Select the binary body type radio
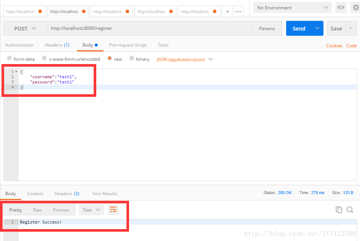 [132, 58]
